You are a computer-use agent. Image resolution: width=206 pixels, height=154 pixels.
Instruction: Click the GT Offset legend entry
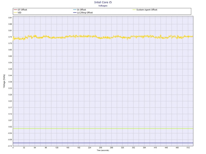tap(20, 10)
